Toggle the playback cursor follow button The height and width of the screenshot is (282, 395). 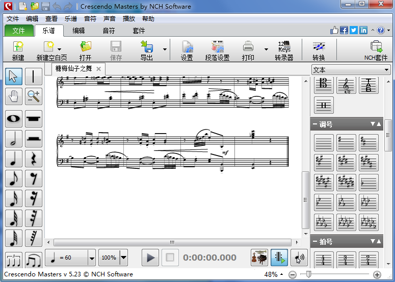[279, 258]
